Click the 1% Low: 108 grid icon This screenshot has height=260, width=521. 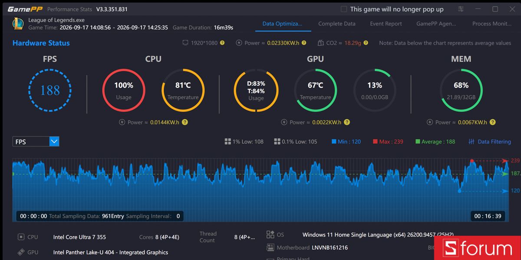click(x=228, y=142)
